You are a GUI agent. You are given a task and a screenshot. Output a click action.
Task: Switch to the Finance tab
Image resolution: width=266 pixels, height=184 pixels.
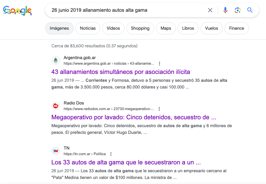(x=237, y=28)
